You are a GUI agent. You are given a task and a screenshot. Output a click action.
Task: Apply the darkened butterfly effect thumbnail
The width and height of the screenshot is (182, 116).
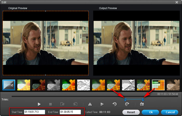pyautogui.click(x=39, y=85)
